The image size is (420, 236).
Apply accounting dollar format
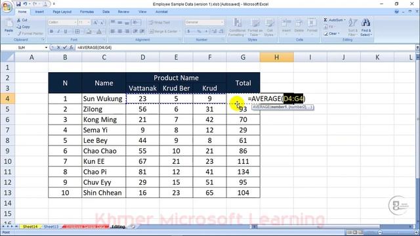189,31
